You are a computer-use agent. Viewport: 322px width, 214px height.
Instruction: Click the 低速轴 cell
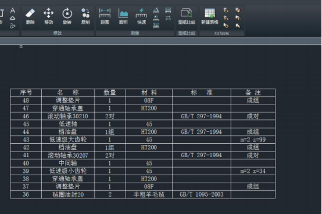(x=68, y=124)
